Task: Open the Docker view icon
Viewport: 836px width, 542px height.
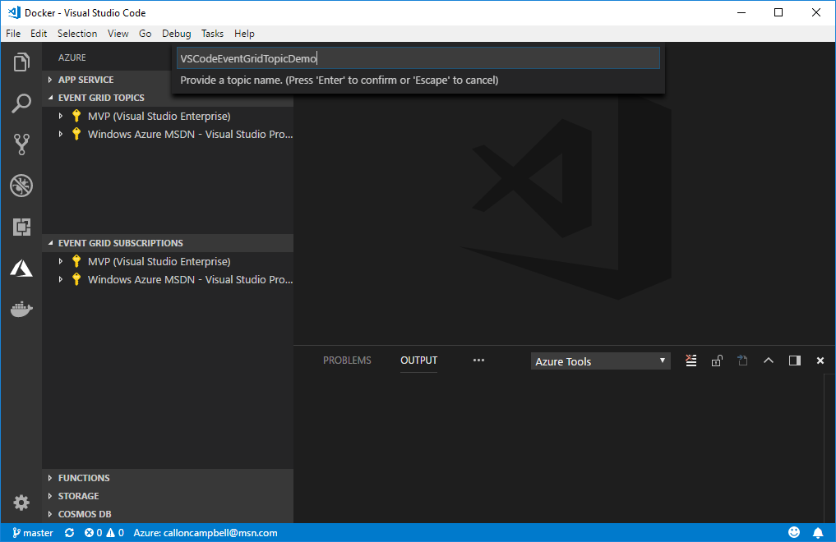Action: click(21, 309)
